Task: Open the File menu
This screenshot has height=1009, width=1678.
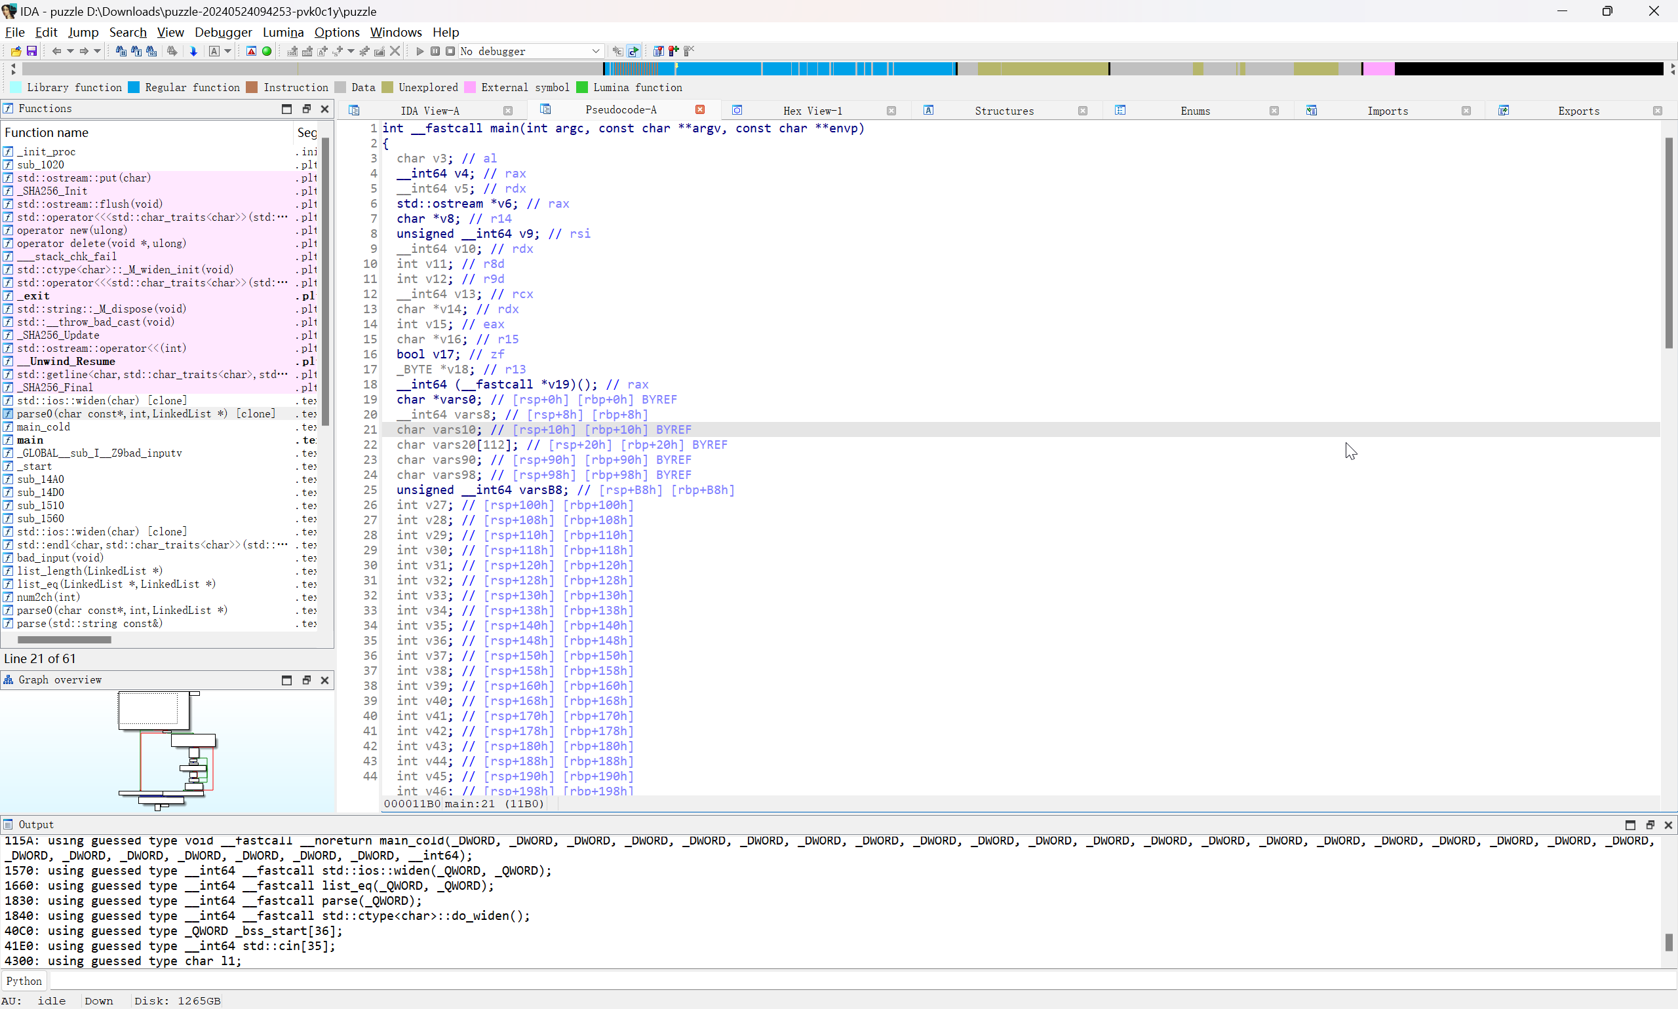Action: tap(14, 32)
